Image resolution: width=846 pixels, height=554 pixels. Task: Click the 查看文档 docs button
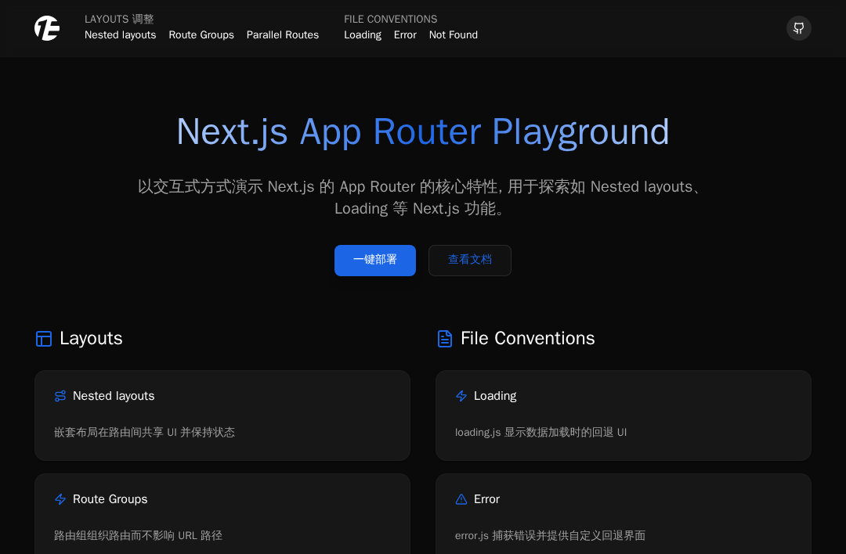point(470,261)
